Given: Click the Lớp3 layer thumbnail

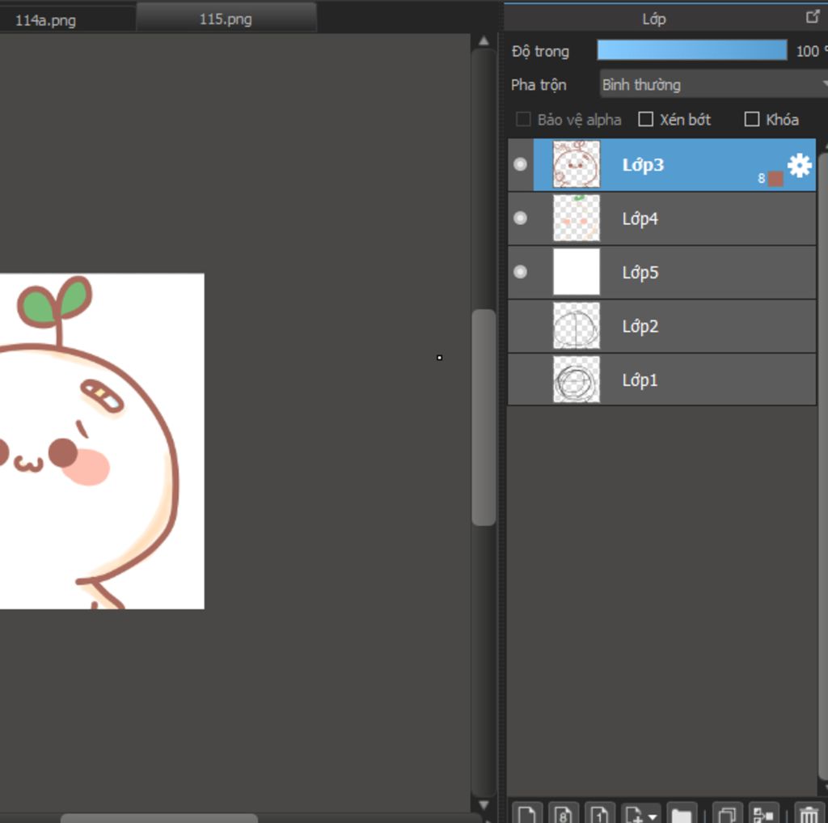Looking at the screenshot, I should [576, 163].
